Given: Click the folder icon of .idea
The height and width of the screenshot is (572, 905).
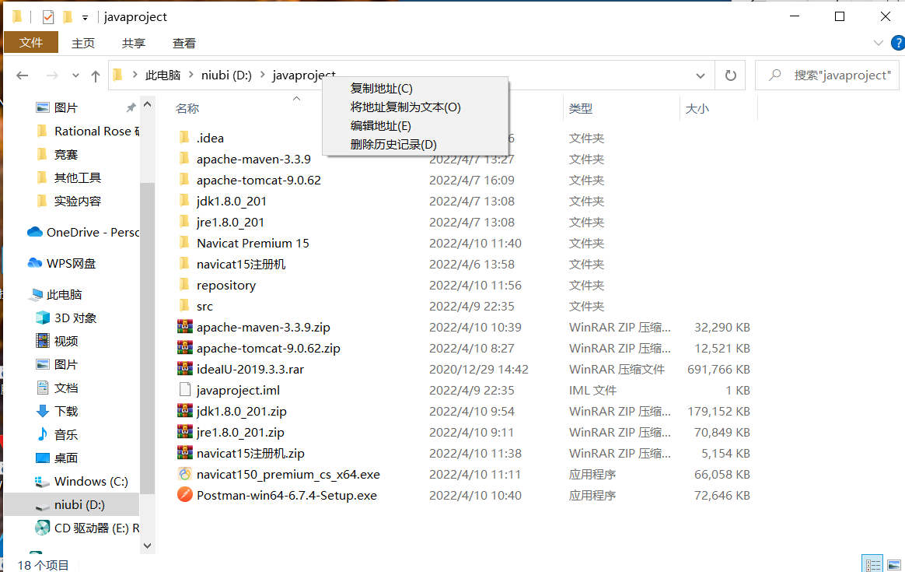Looking at the screenshot, I should point(185,138).
